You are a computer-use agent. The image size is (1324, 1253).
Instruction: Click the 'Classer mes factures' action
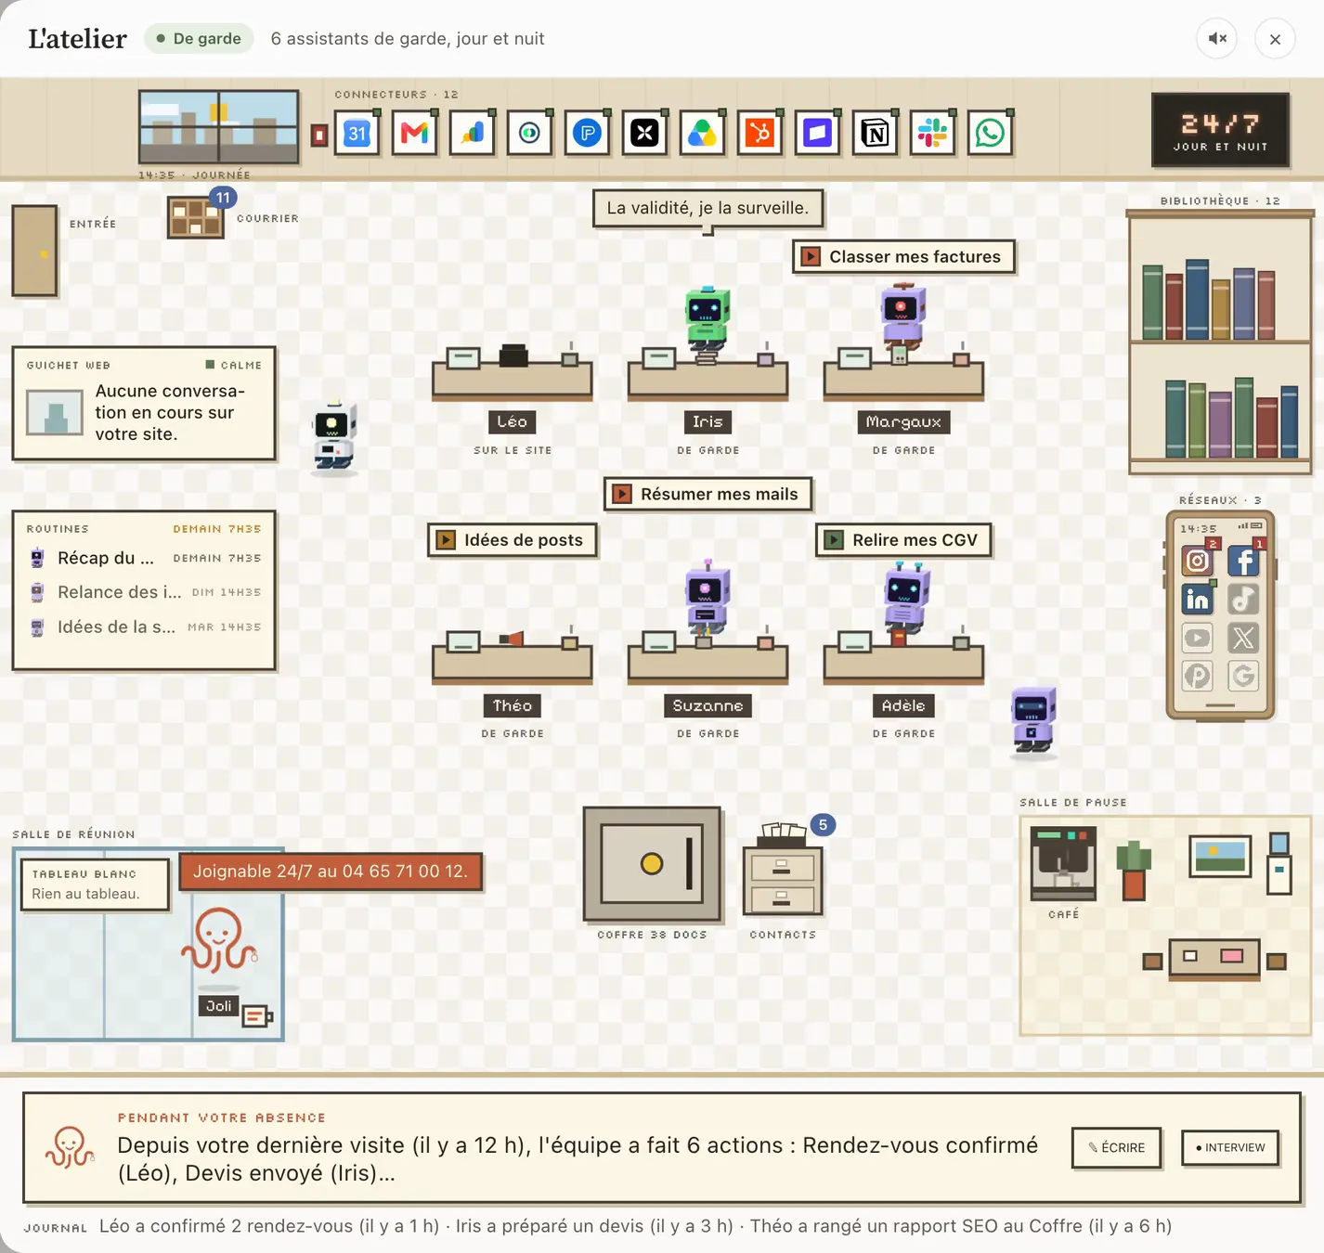tap(903, 257)
